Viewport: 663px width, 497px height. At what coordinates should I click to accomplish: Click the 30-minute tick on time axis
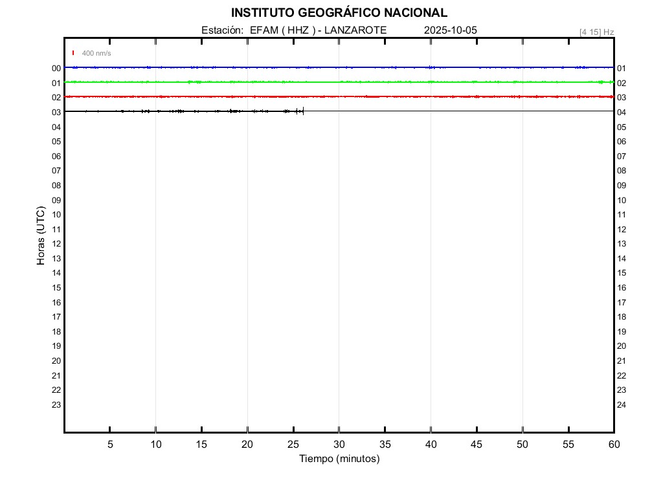339,444
